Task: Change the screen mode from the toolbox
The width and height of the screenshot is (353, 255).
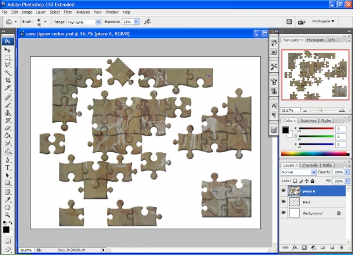Action: [x=8, y=249]
